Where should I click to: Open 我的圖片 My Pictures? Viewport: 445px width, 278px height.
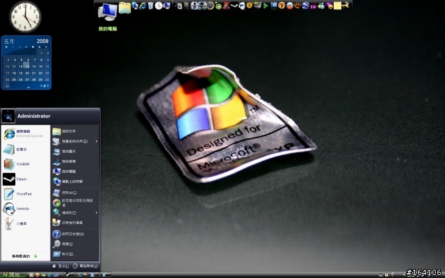coord(75,152)
